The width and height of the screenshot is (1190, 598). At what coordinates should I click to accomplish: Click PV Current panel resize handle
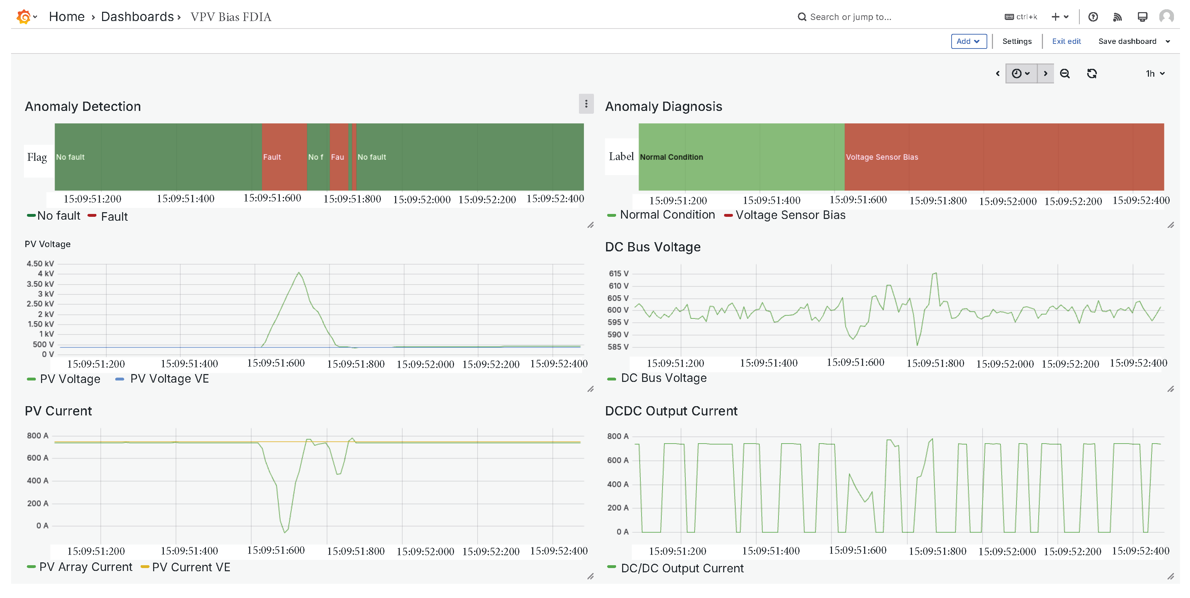[x=590, y=576]
